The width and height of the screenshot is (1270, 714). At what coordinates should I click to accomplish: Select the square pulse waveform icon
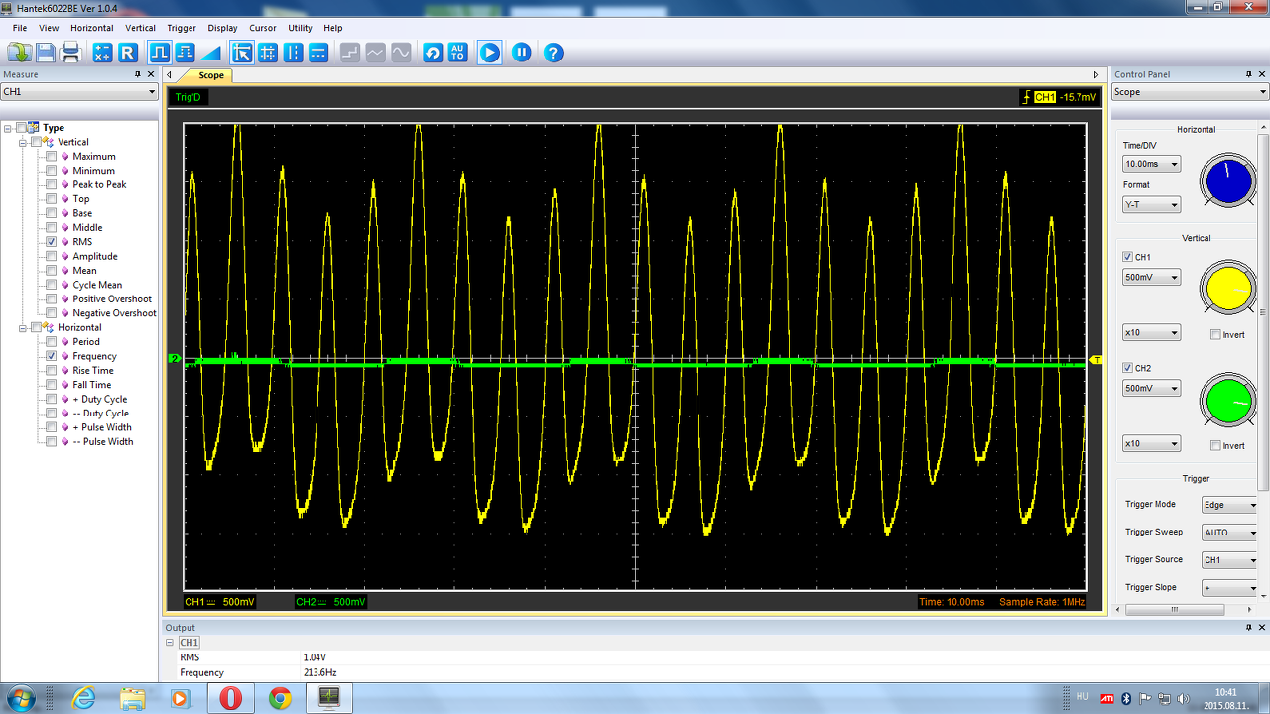coord(160,53)
